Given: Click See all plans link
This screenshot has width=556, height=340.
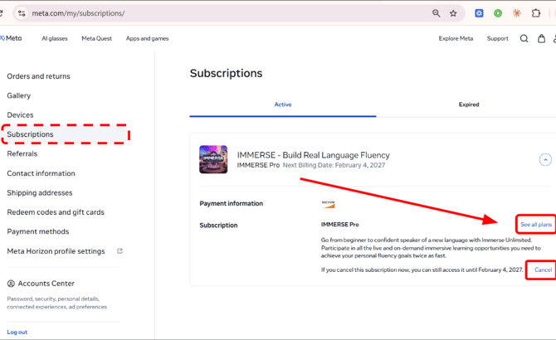Looking at the screenshot, I should coord(536,225).
